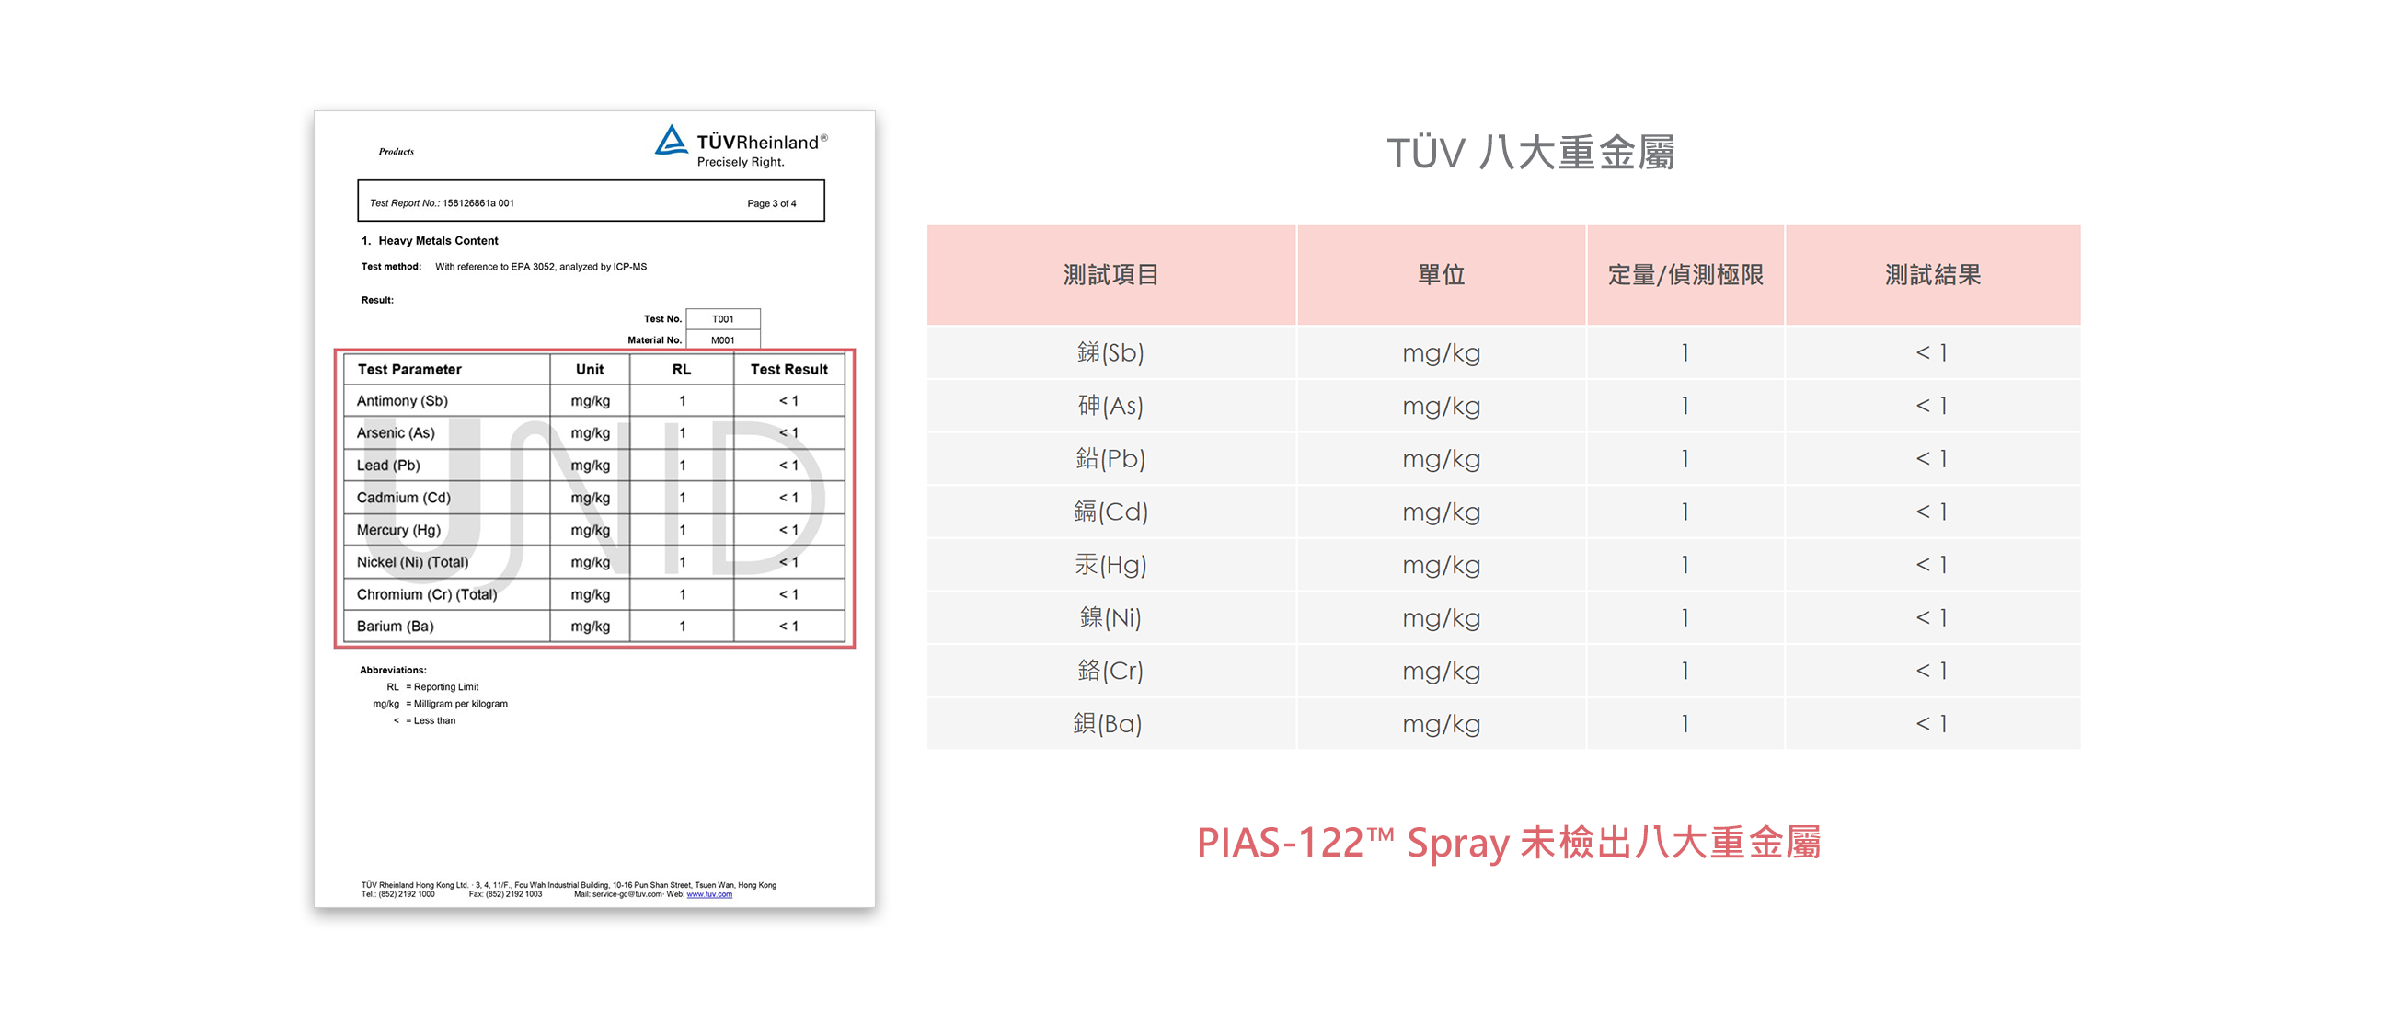Click the 鉻(Cr) table cell
This screenshot has width=2392, height=1012.
click(1110, 671)
